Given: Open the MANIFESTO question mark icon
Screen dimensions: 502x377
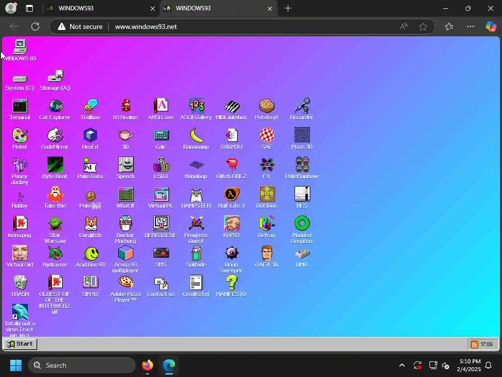Looking at the screenshot, I should point(231,286).
